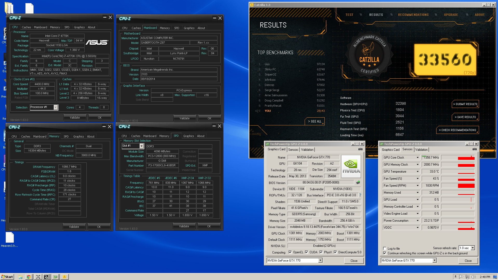Click SEE ALL top benchmarks

[x=314, y=121]
